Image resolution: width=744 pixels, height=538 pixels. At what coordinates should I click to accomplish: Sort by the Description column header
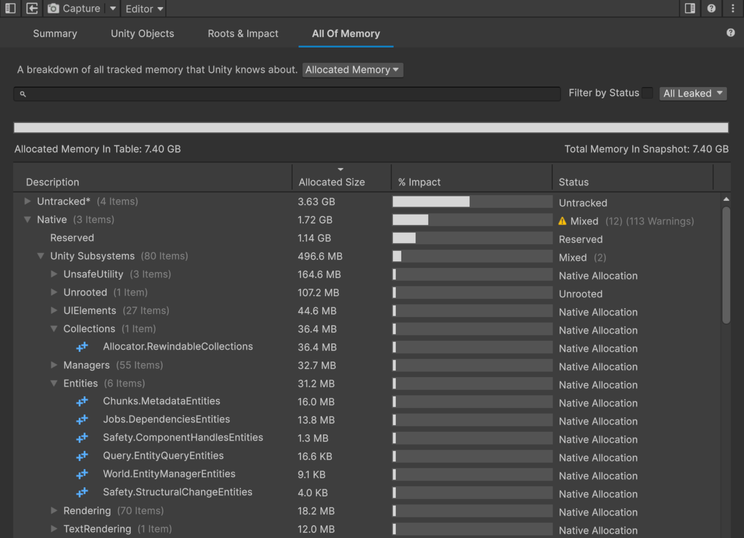click(52, 182)
